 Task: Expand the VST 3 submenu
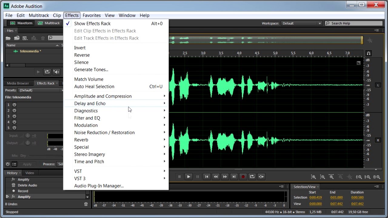point(116,178)
